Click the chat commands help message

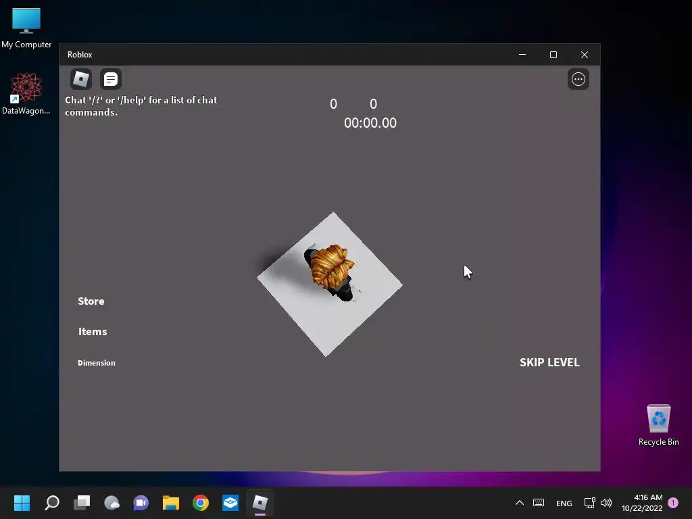pos(141,106)
